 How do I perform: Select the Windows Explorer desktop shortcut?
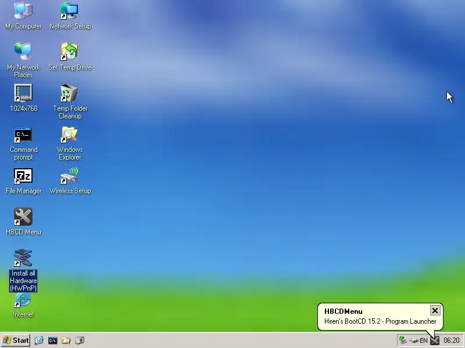tap(70, 143)
